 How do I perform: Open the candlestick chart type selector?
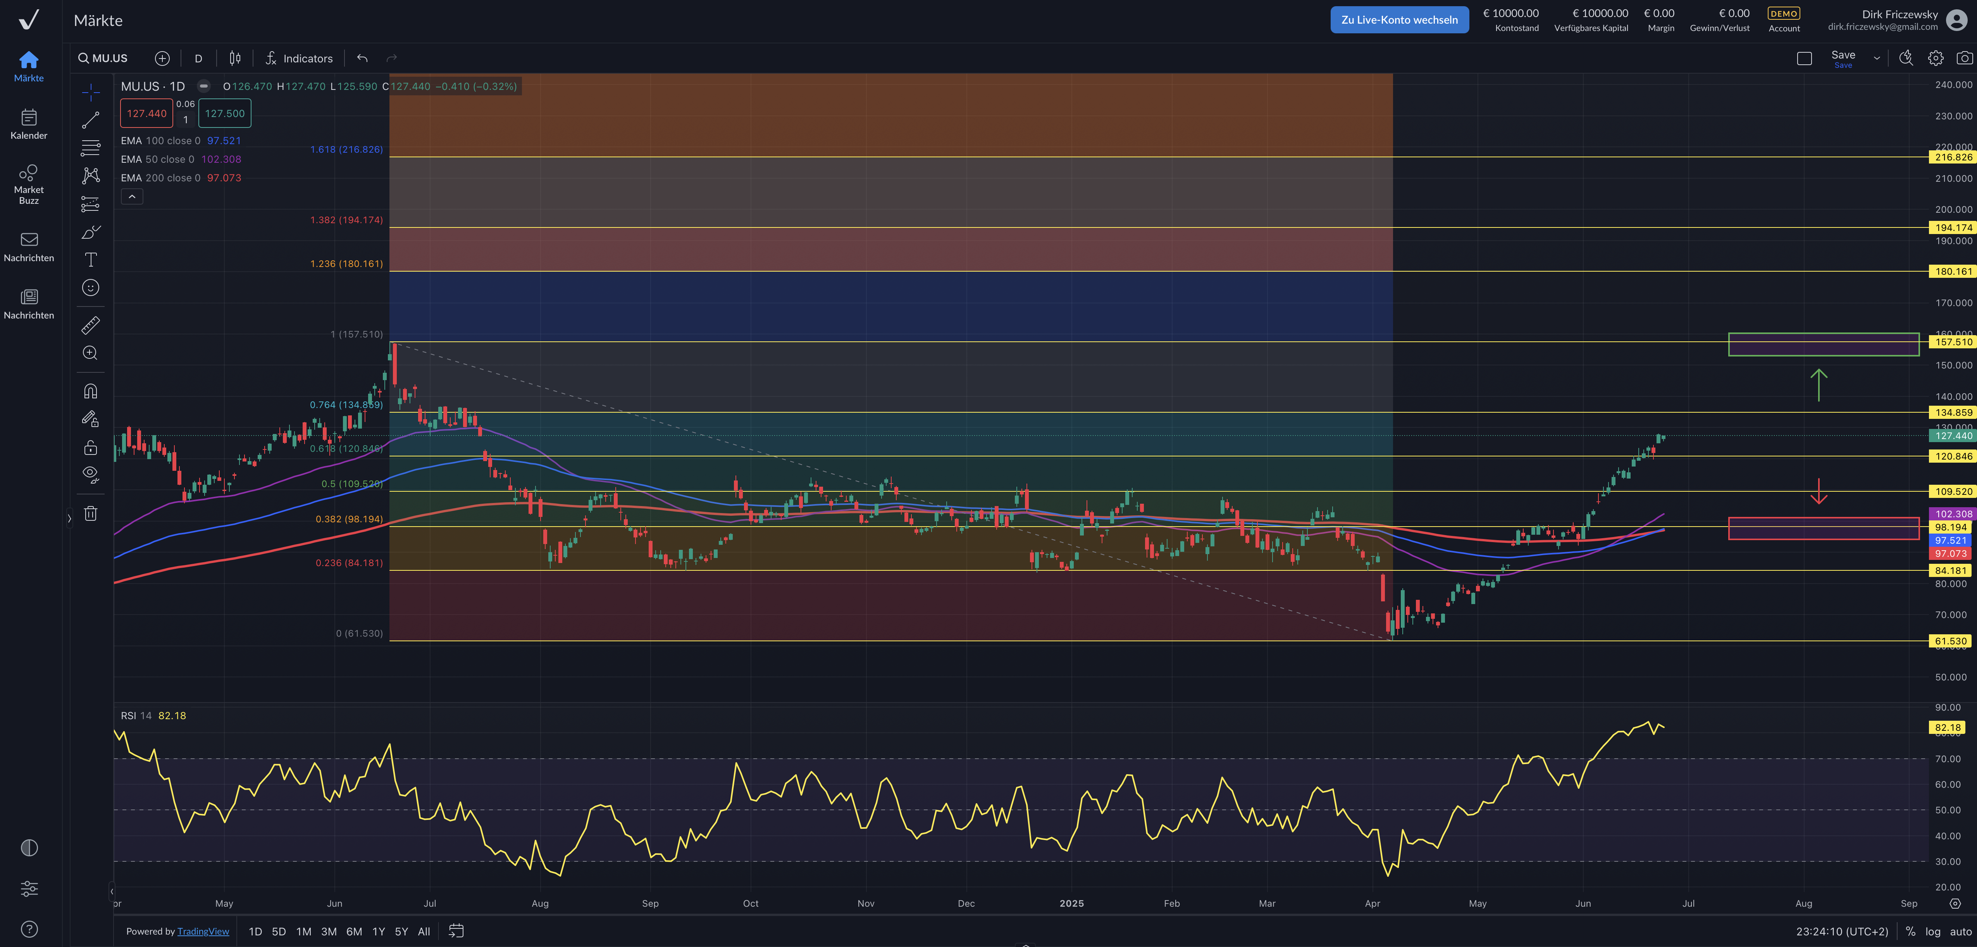pyautogui.click(x=235, y=59)
